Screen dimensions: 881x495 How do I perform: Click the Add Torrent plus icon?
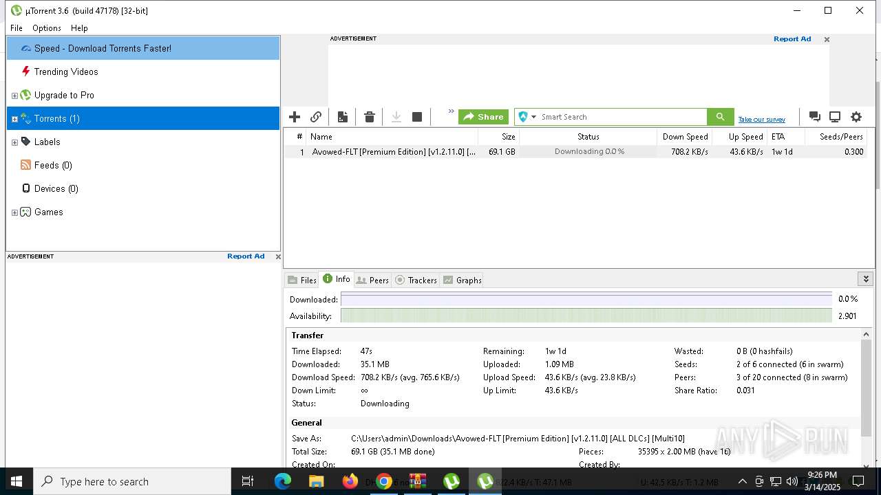(x=295, y=117)
